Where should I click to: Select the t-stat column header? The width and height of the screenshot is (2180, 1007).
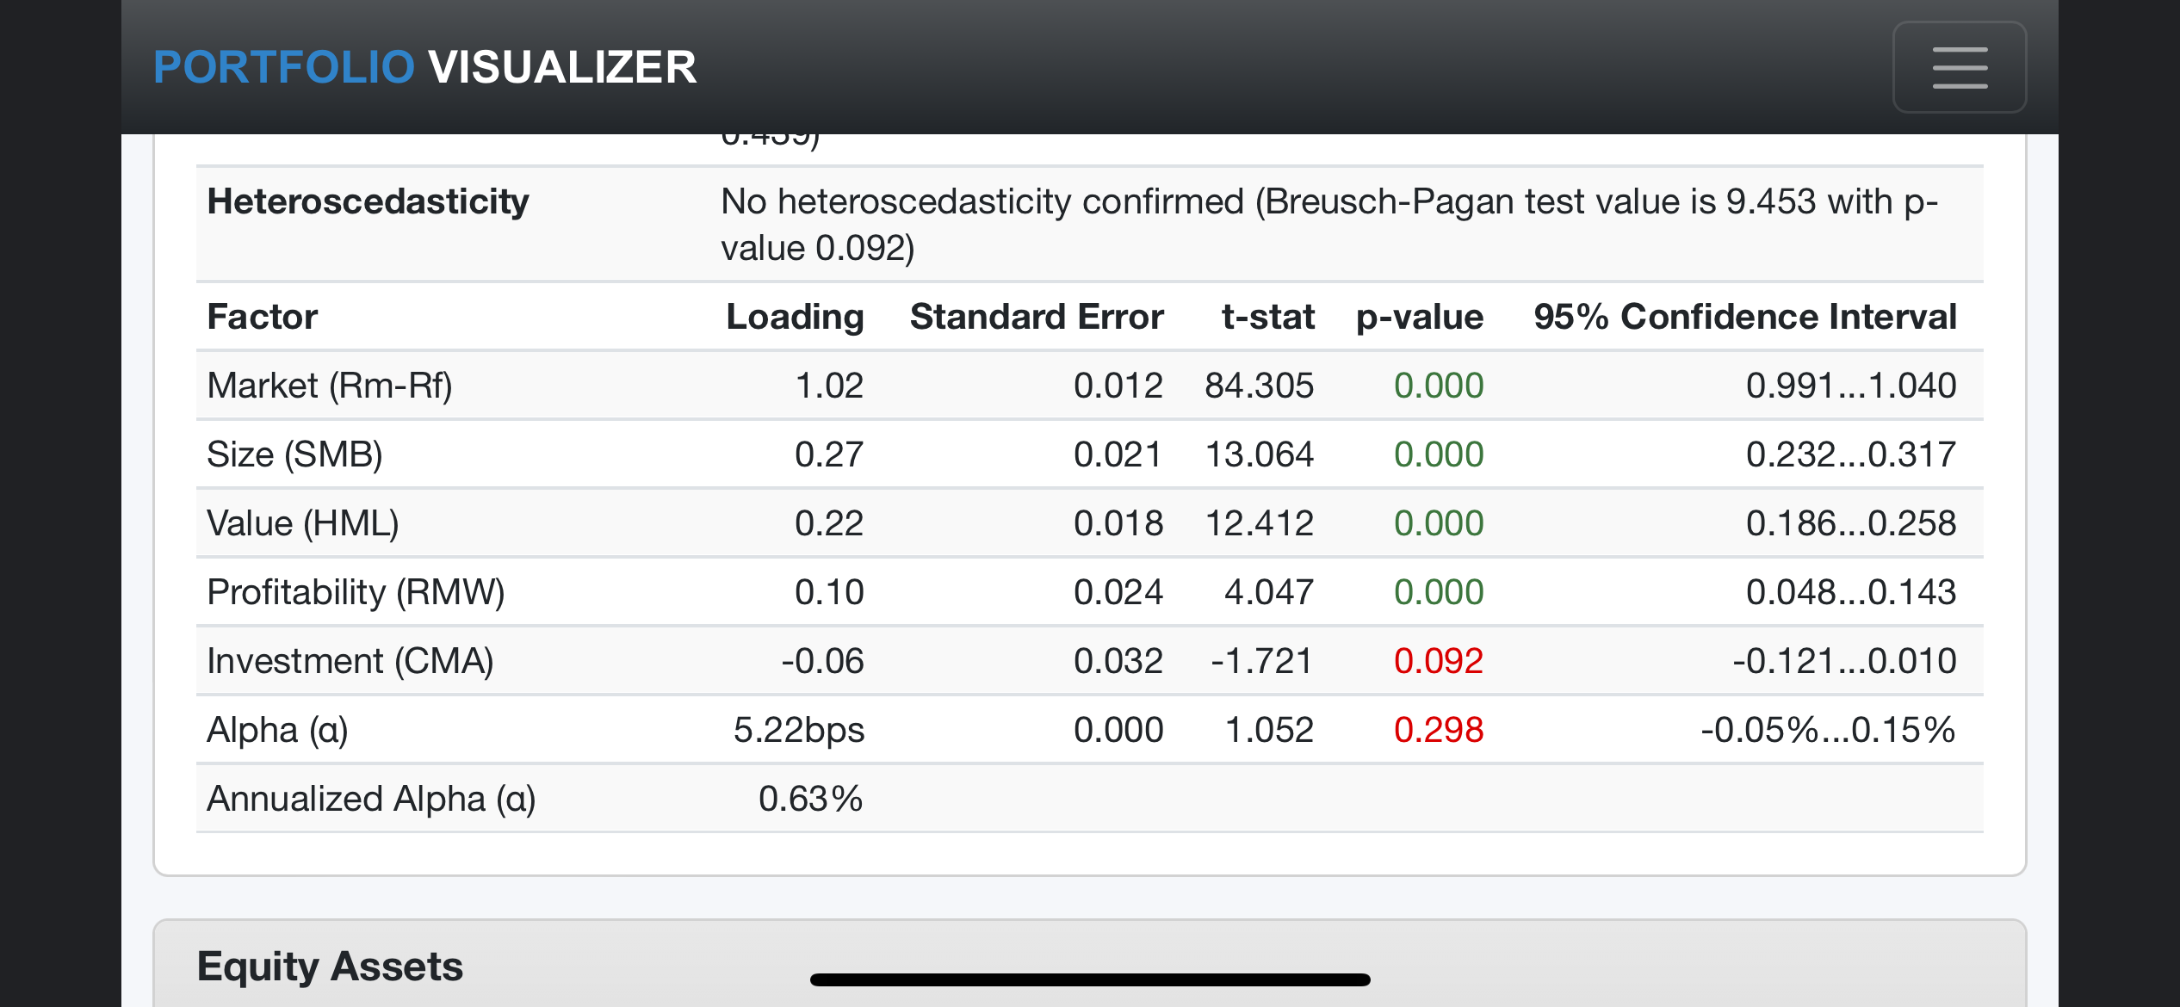pyautogui.click(x=1267, y=317)
